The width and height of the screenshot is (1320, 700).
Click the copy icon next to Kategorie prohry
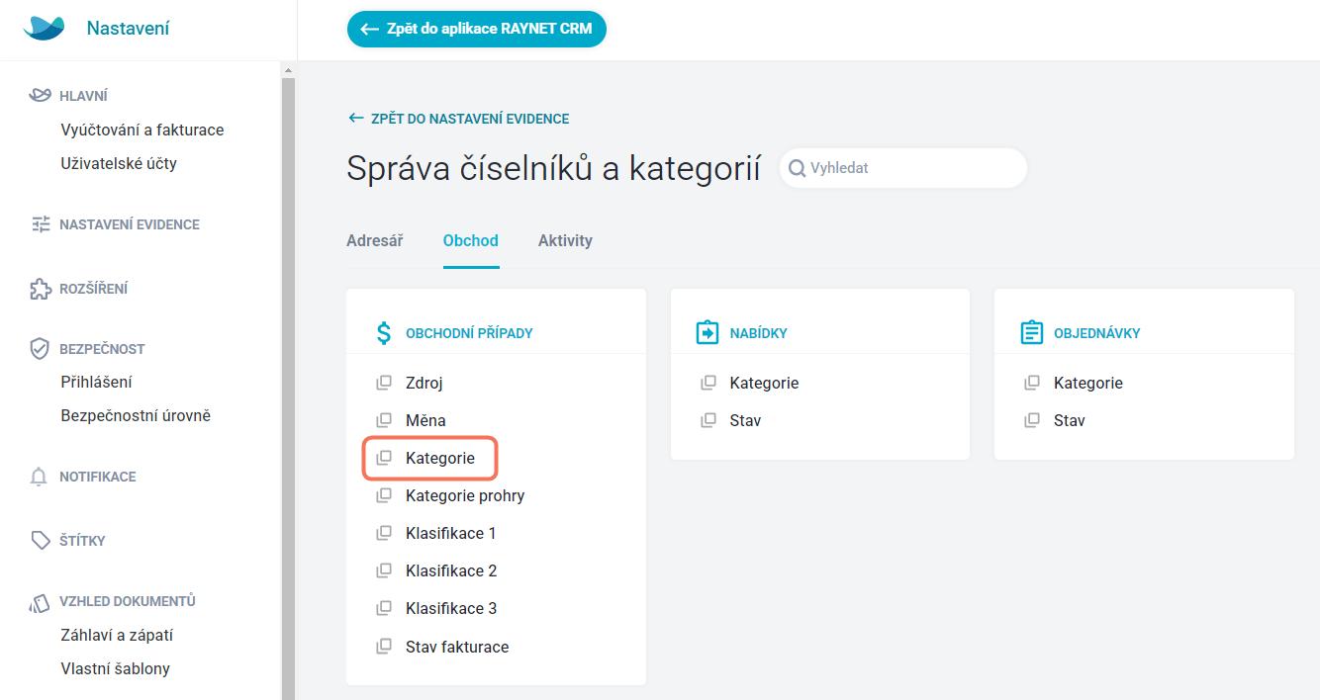pos(384,495)
